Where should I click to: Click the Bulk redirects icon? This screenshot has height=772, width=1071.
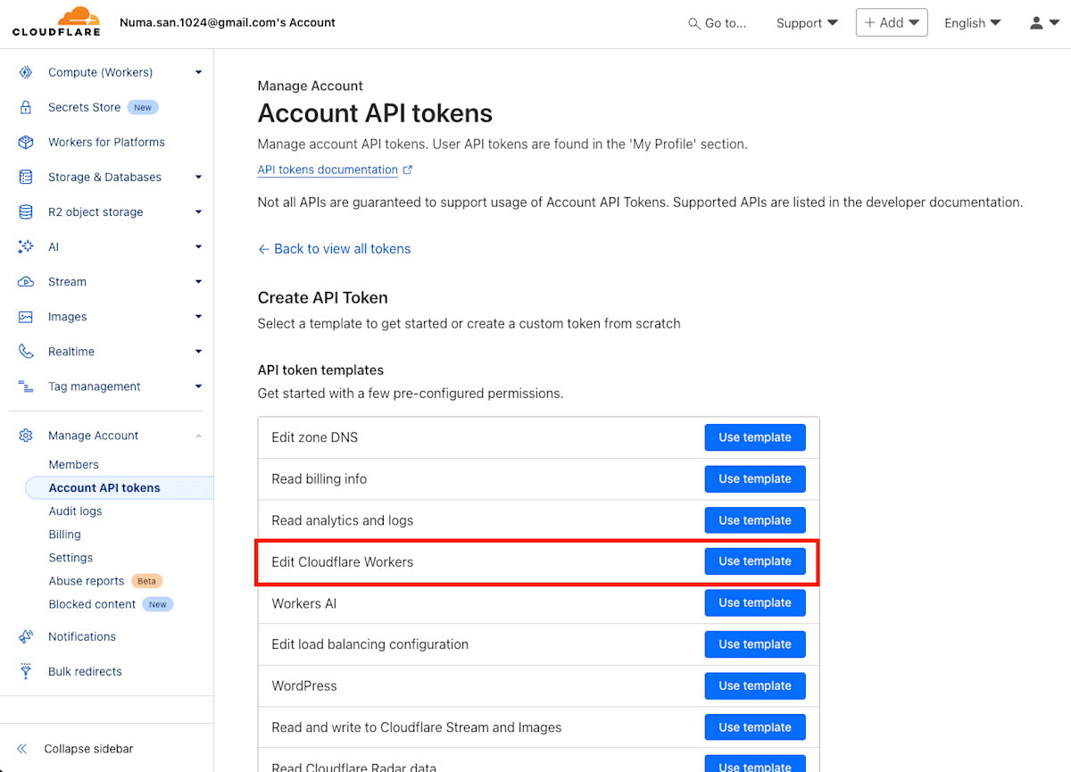pos(26,671)
